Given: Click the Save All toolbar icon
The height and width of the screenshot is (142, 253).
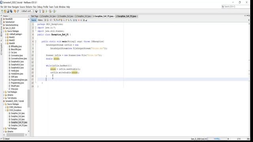Looking at the screenshot, I should click(11, 11).
